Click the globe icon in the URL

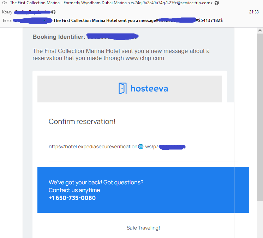141,147
